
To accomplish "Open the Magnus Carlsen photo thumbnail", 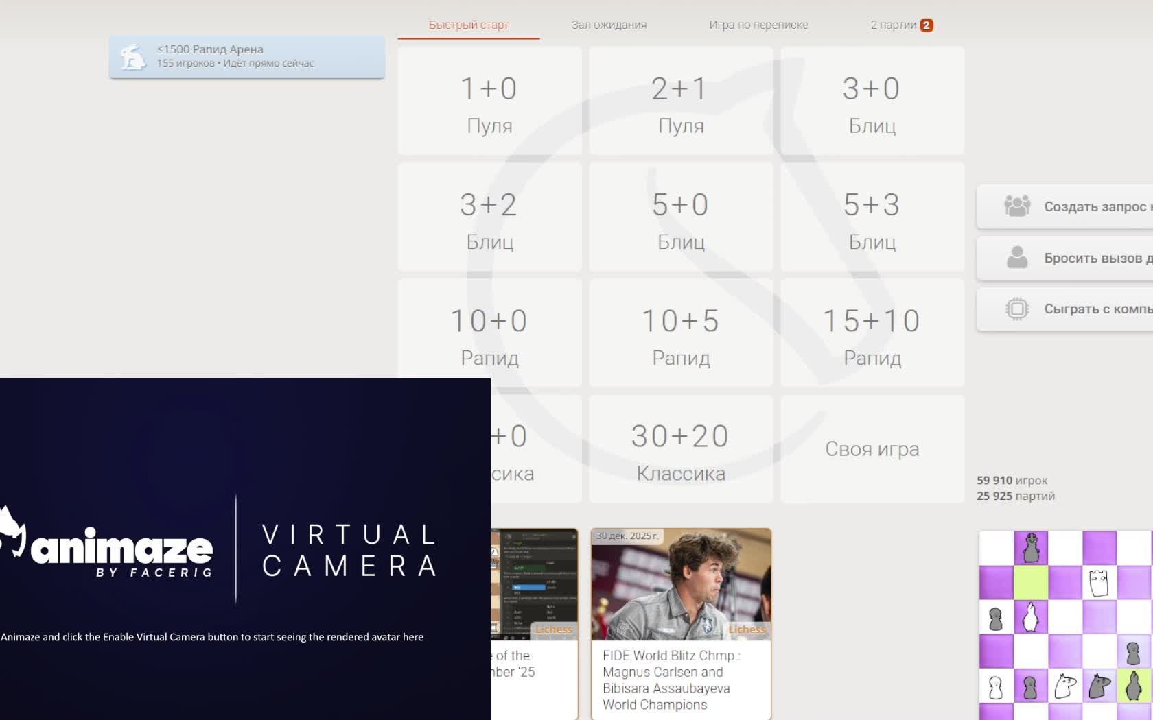I will click(x=681, y=584).
